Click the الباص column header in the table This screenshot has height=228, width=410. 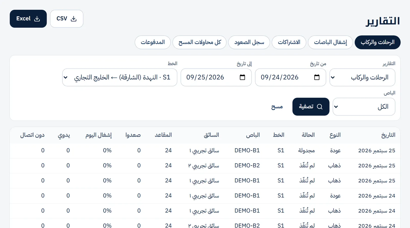[x=253, y=135]
